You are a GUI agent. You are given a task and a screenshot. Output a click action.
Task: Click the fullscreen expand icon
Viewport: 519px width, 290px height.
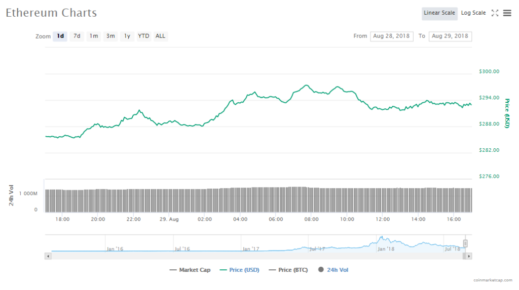[495, 13]
